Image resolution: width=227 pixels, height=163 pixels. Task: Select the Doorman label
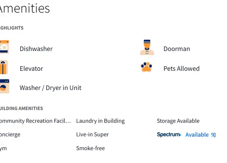[x=177, y=49]
